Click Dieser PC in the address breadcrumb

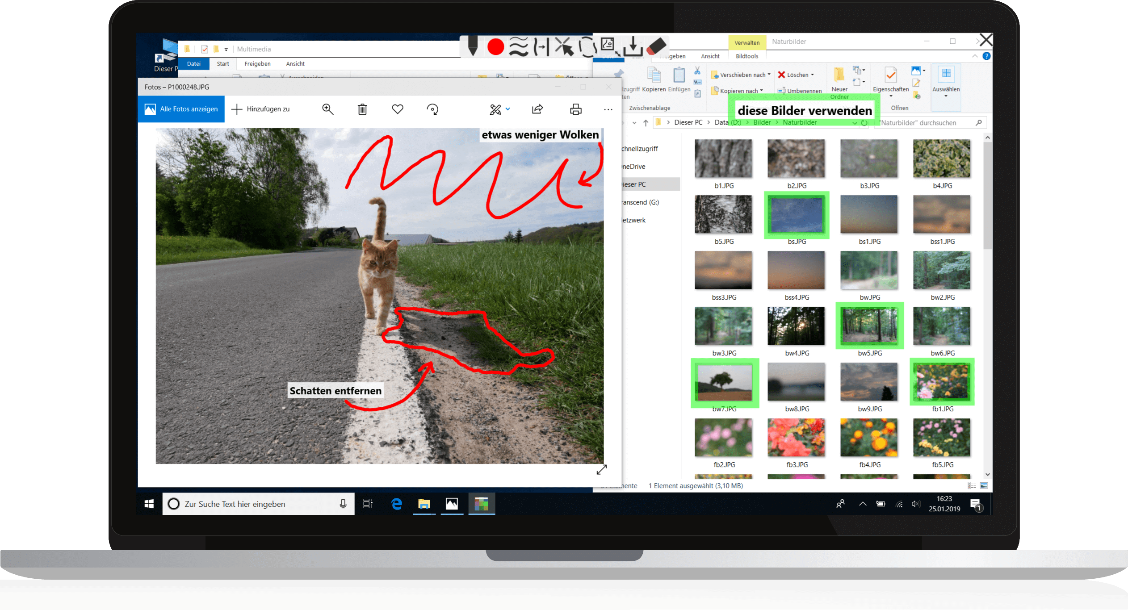(688, 122)
